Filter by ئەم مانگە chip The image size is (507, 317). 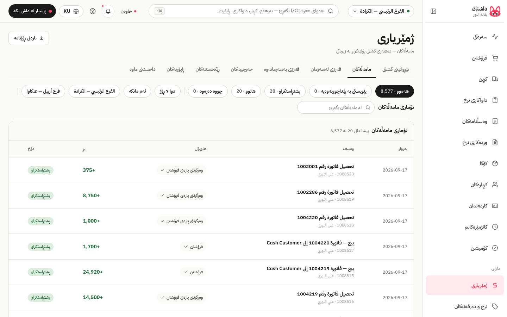[x=137, y=91]
